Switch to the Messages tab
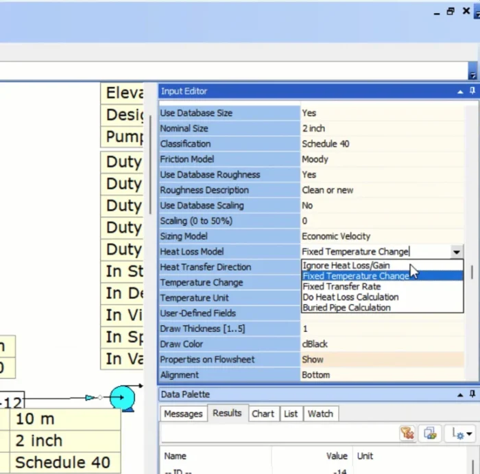 coord(183,414)
